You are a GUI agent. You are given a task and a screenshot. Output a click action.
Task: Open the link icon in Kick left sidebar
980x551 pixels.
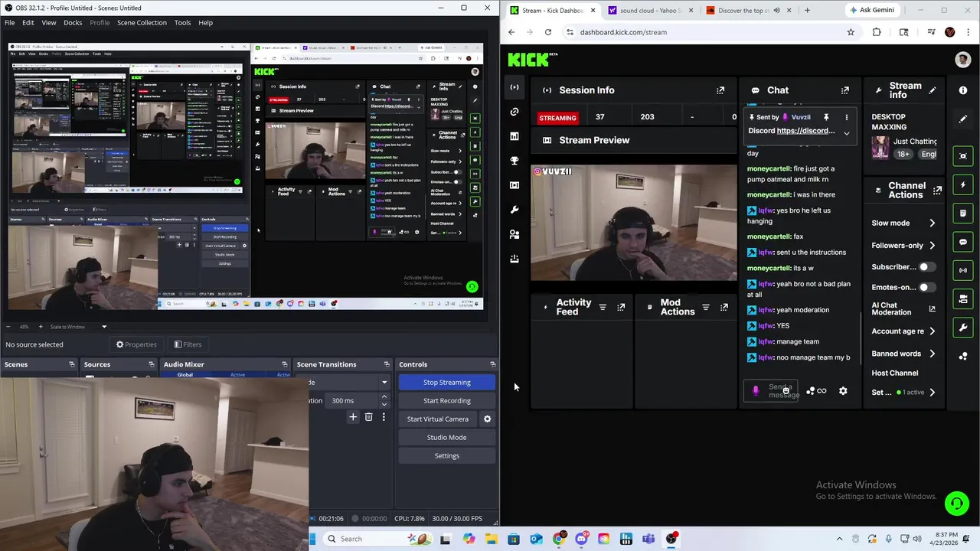tap(514, 112)
